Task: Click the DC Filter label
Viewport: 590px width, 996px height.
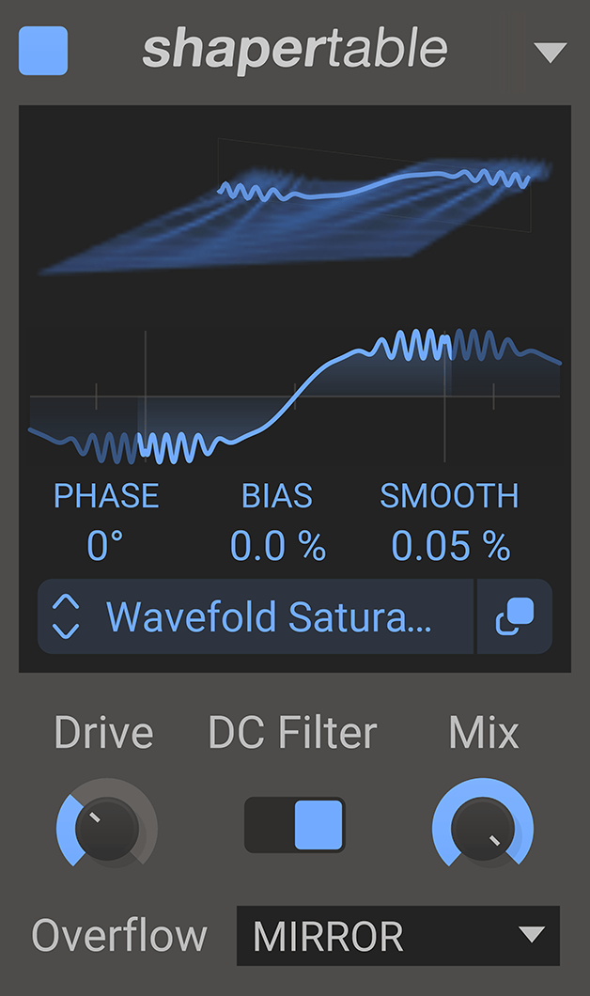Action: click(x=293, y=734)
